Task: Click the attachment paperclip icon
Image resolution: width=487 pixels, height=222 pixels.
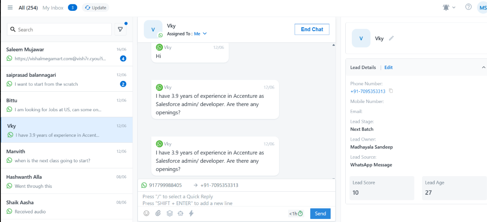Action: point(158,213)
